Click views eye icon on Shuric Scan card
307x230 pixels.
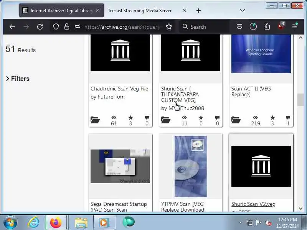pos(184,118)
